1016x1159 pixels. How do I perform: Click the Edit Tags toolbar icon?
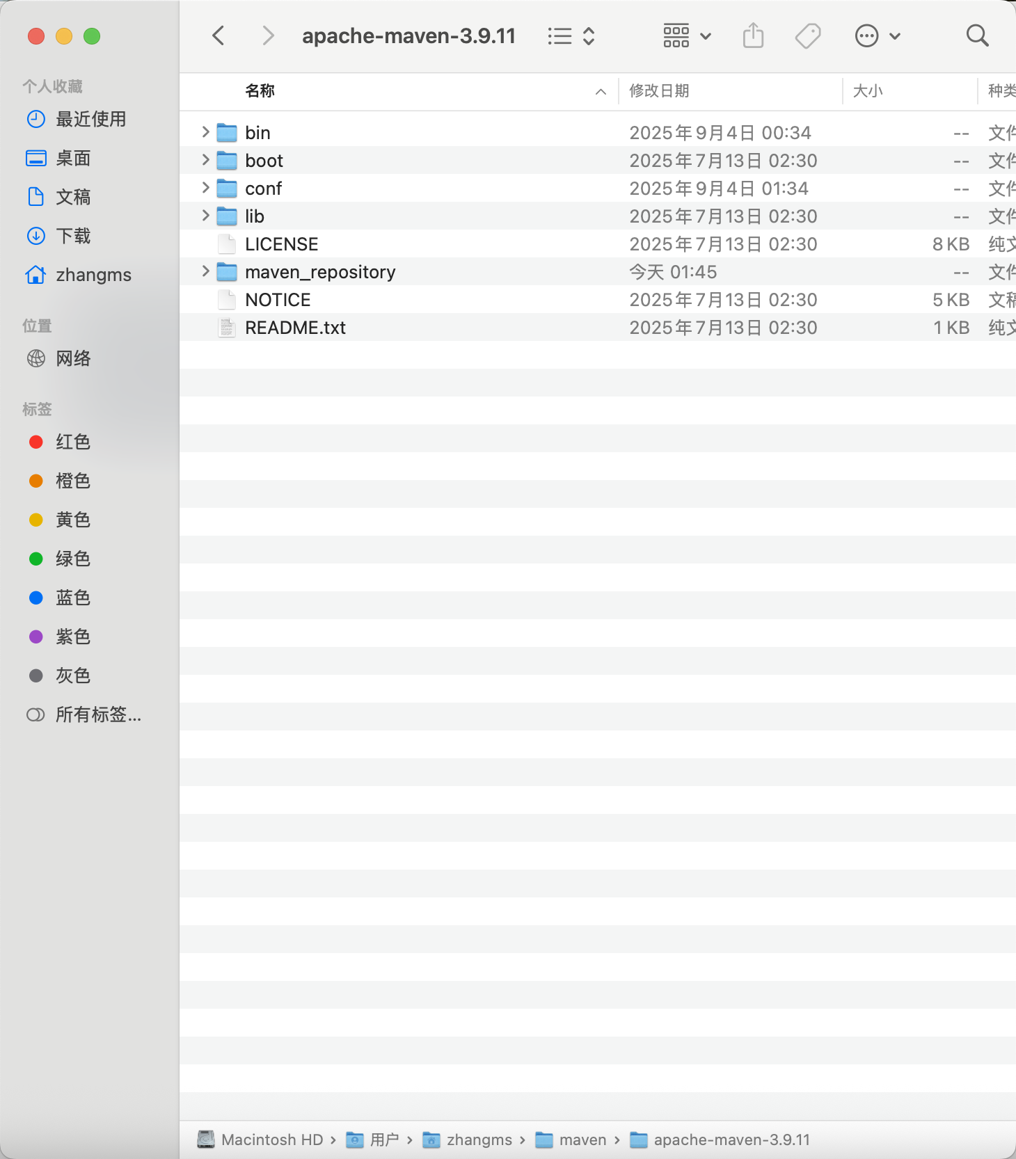808,35
